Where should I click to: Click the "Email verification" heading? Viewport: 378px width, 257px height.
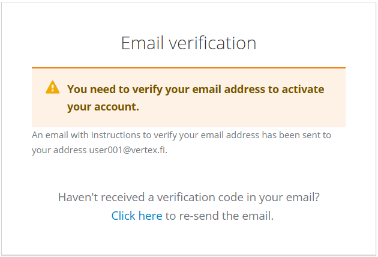(x=189, y=43)
